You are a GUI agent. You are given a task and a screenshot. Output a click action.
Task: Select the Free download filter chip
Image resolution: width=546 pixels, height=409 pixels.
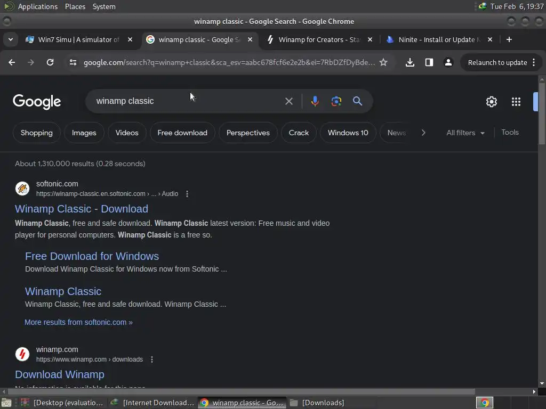[182, 133]
